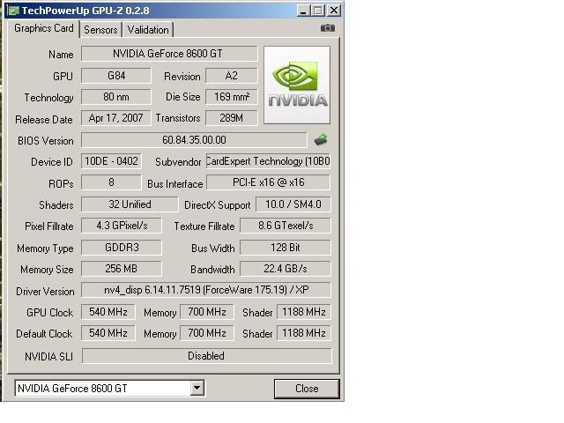Click the "Subvendor" label
The image size is (564, 423).
tap(178, 162)
